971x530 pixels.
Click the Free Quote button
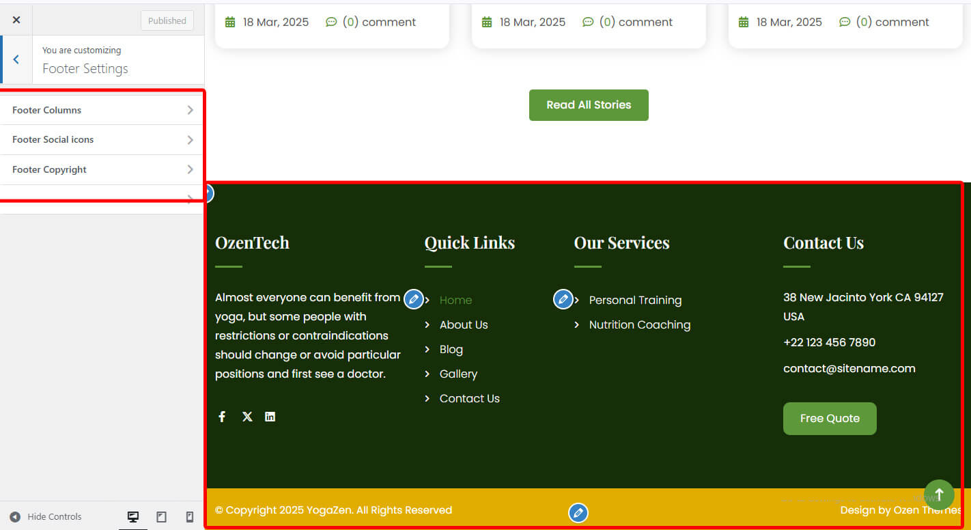[830, 419]
